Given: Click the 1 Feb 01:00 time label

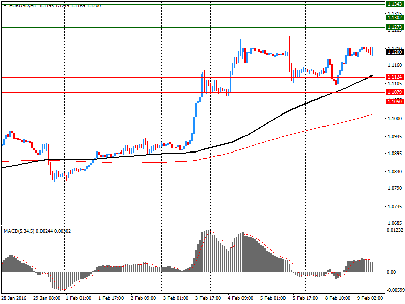Looking at the screenshot, I should (x=78, y=298).
